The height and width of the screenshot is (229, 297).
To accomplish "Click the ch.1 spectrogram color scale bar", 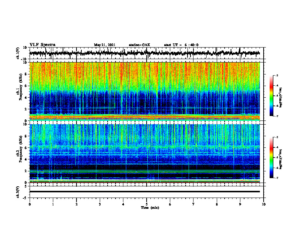I will click(x=271, y=96).
